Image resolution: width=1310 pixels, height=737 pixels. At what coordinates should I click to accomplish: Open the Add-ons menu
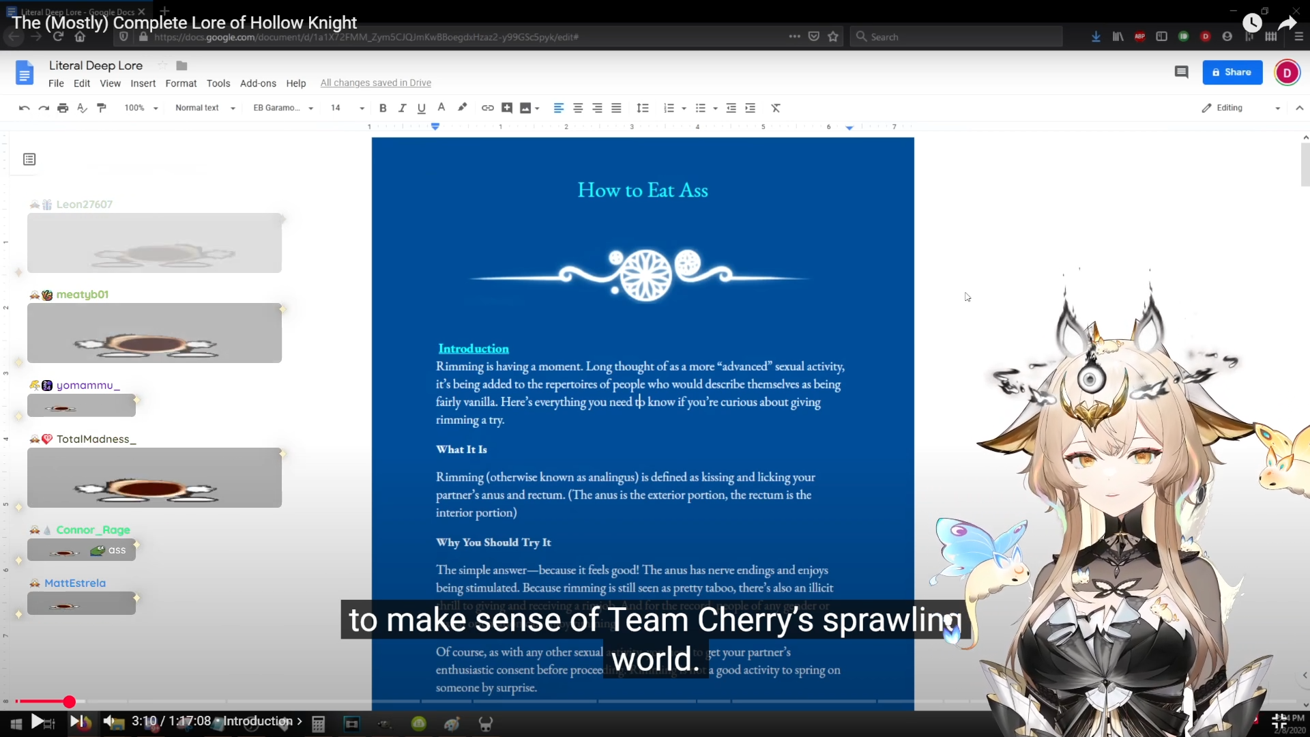pyautogui.click(x=258, y=83)
